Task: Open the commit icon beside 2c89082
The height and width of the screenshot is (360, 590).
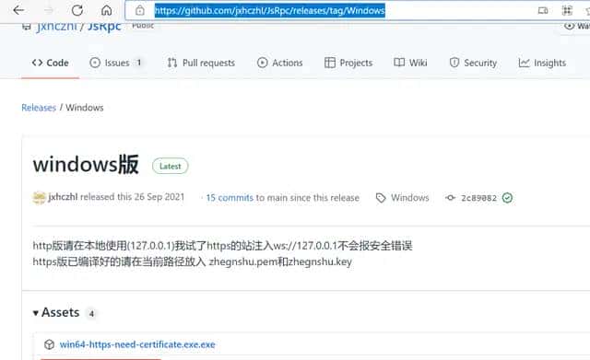Action: coord(450,198)
